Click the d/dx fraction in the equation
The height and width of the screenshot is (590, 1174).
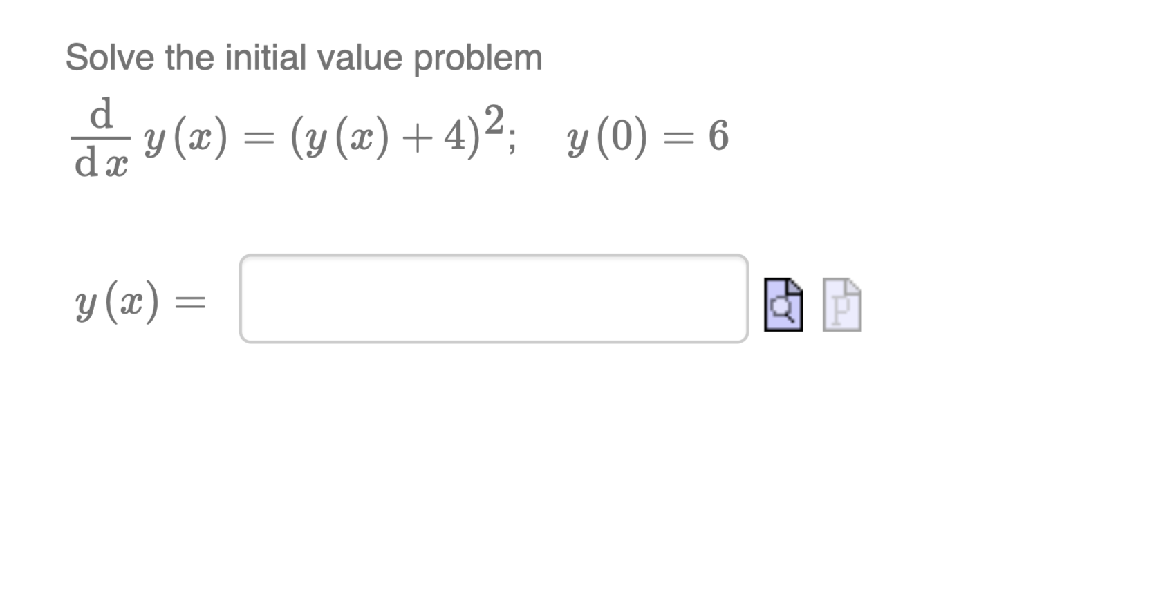(102, 137)
